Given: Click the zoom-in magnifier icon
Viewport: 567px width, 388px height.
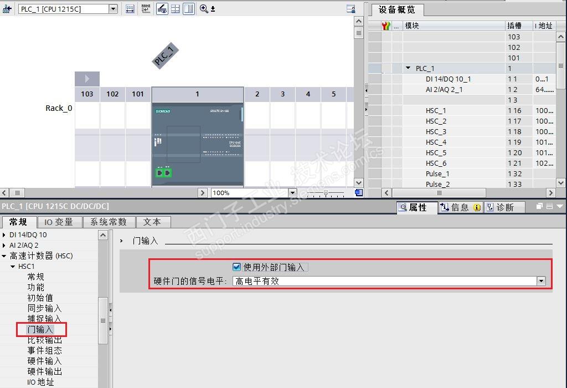Looking at the screenshot, I should click(x=204, y=9).
